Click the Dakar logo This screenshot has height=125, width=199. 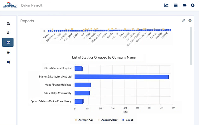click(x=10, y=5)
